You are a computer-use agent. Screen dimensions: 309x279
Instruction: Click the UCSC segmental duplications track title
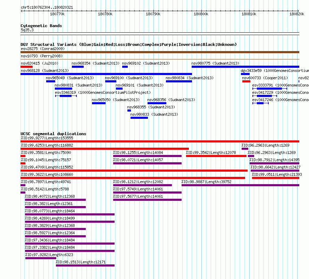[53, 134]
